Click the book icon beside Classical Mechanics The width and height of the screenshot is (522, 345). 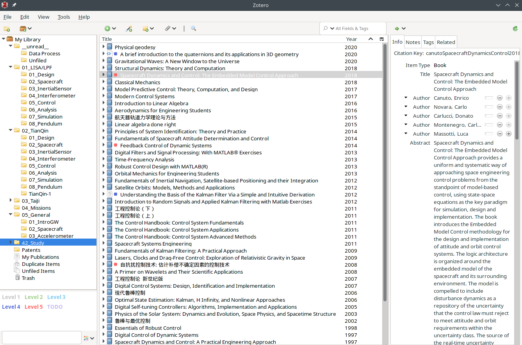(109, 82)
